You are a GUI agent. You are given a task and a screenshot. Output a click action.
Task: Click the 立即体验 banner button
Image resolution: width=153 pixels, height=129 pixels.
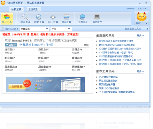(17, 86)
